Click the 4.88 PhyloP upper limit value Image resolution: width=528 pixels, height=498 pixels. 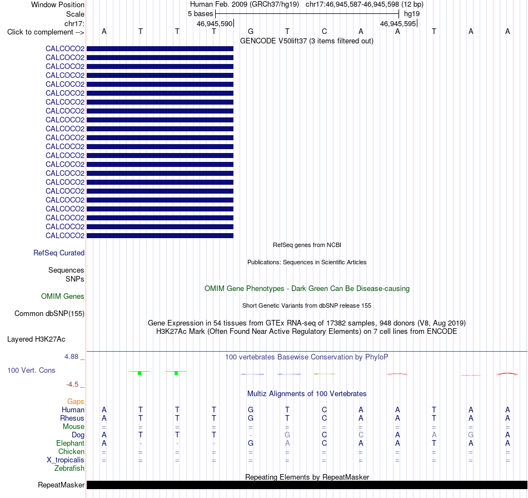pos(71,357)
